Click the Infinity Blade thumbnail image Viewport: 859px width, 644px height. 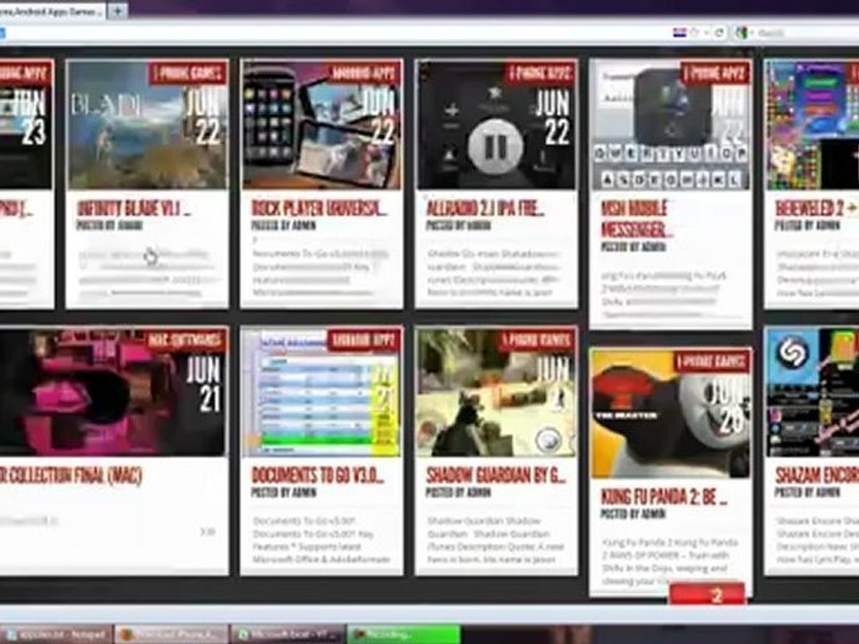coord(147,125)
